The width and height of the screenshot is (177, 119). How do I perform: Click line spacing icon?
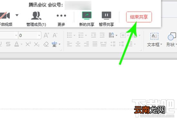pyautogui.click(x=113, y=44)
